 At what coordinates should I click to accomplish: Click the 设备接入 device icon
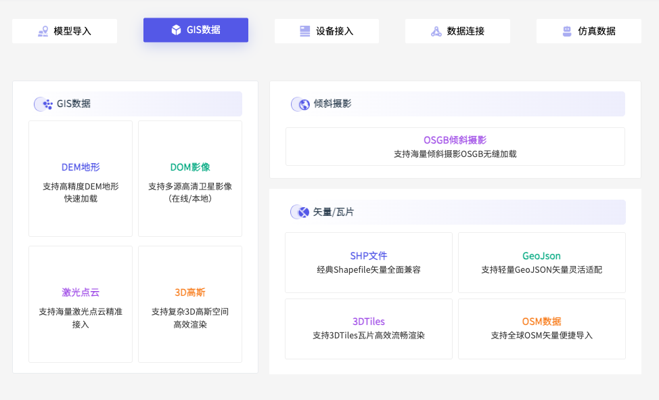coord(304,31)
